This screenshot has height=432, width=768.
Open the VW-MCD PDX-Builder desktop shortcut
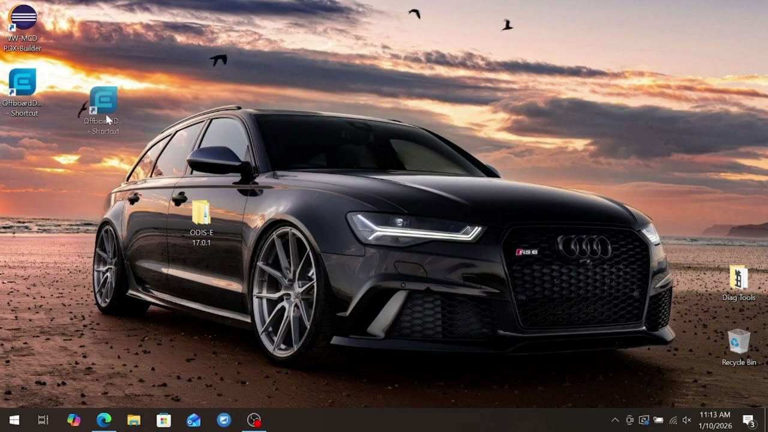(x=23, y=27)
